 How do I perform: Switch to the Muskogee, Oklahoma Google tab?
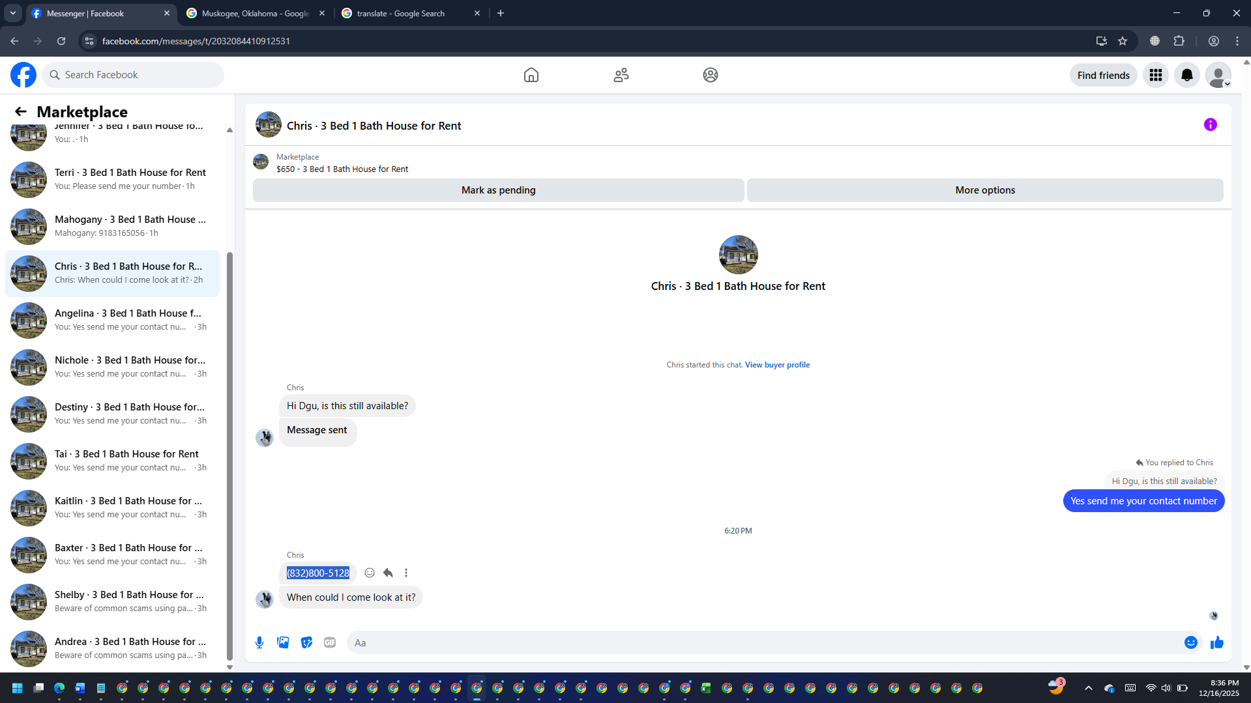[256, 13]
